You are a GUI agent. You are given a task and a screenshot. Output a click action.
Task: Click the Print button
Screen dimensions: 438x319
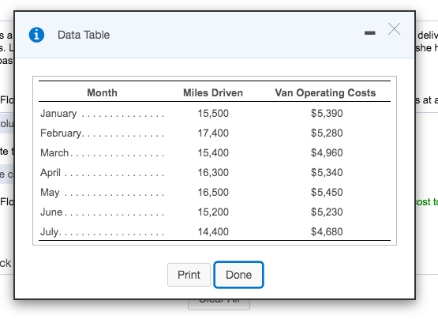[189, 275]
